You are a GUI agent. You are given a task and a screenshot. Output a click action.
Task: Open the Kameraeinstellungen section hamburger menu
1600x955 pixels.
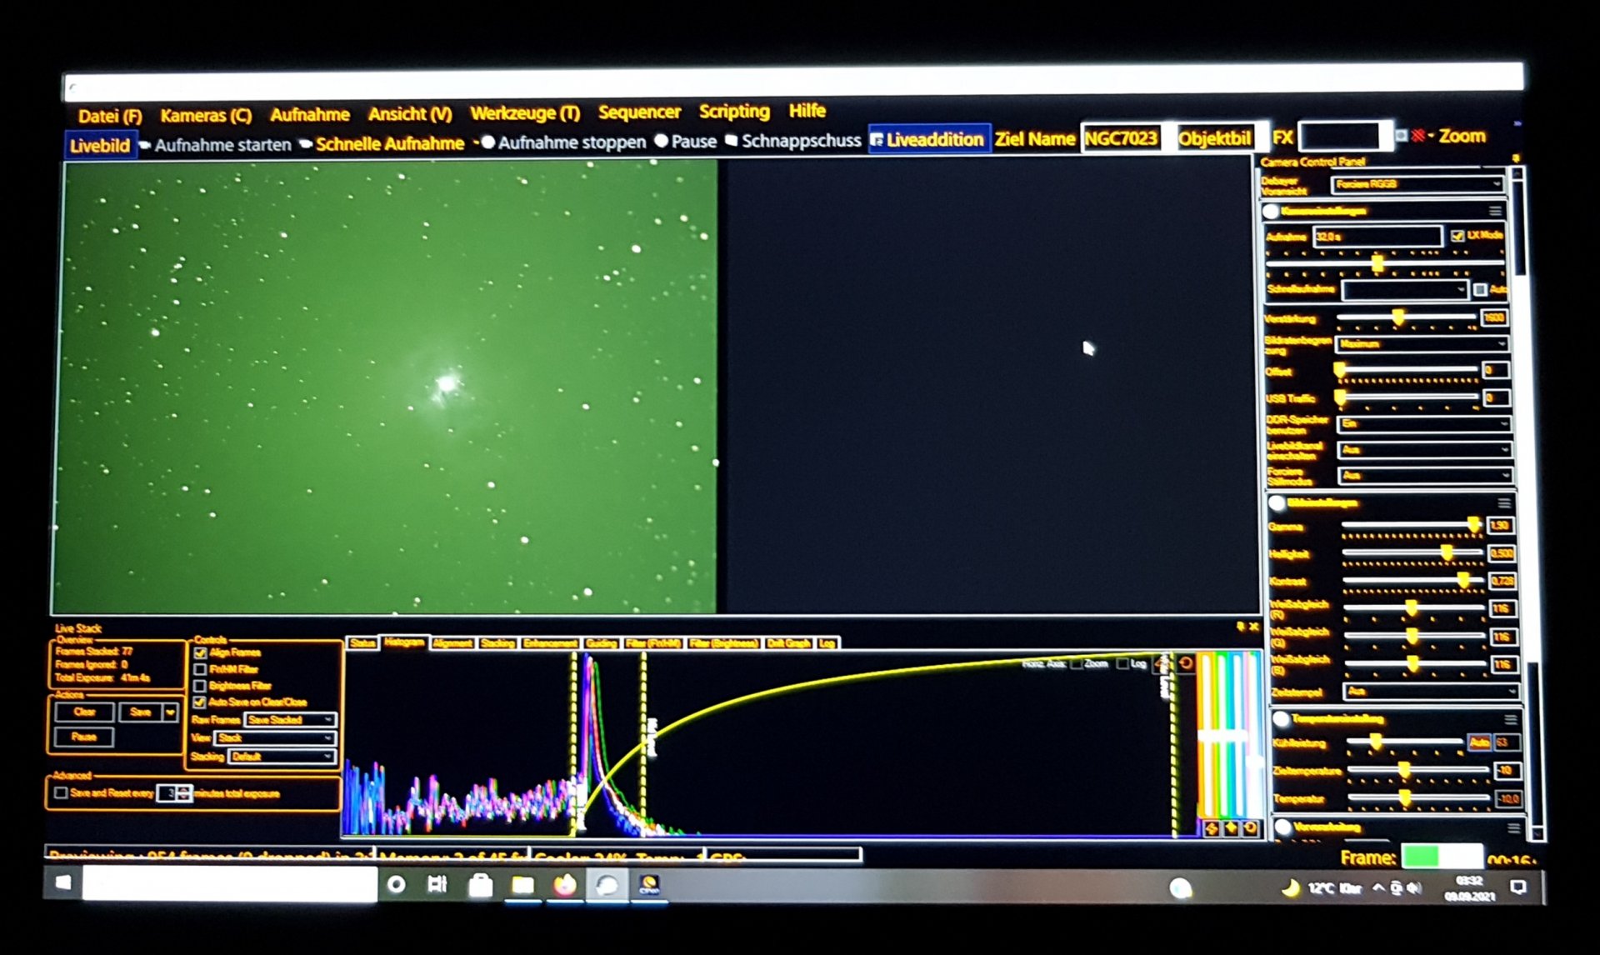coord(1496,211)
